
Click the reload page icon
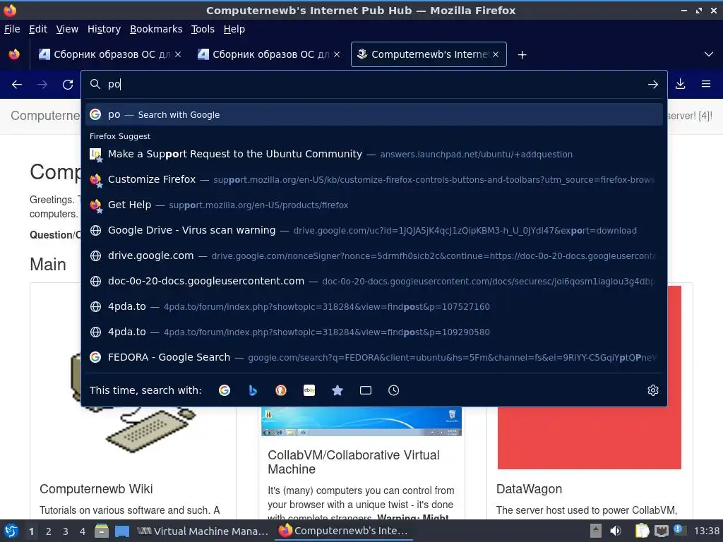click(68, 85)
